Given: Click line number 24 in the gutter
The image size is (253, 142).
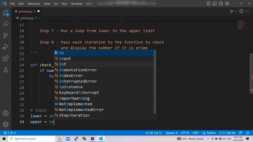Looking at the screenshot, I should 22,65.
